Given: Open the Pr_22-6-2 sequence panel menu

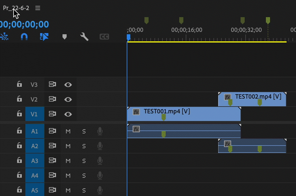Looking at the screenshot, I should coord(38,8).
